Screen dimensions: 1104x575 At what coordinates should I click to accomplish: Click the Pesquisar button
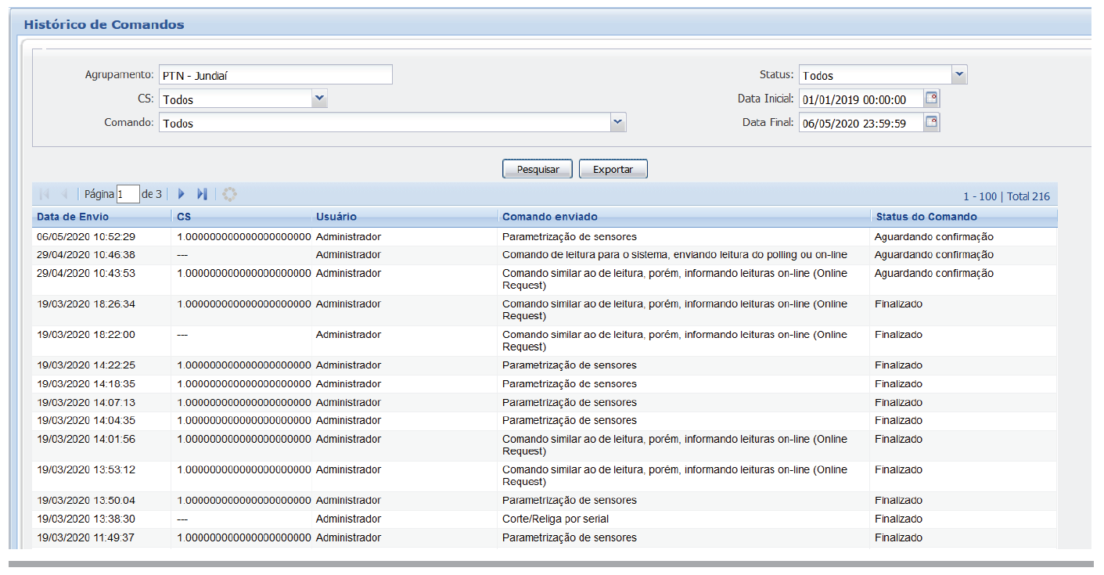click(537, 169)
